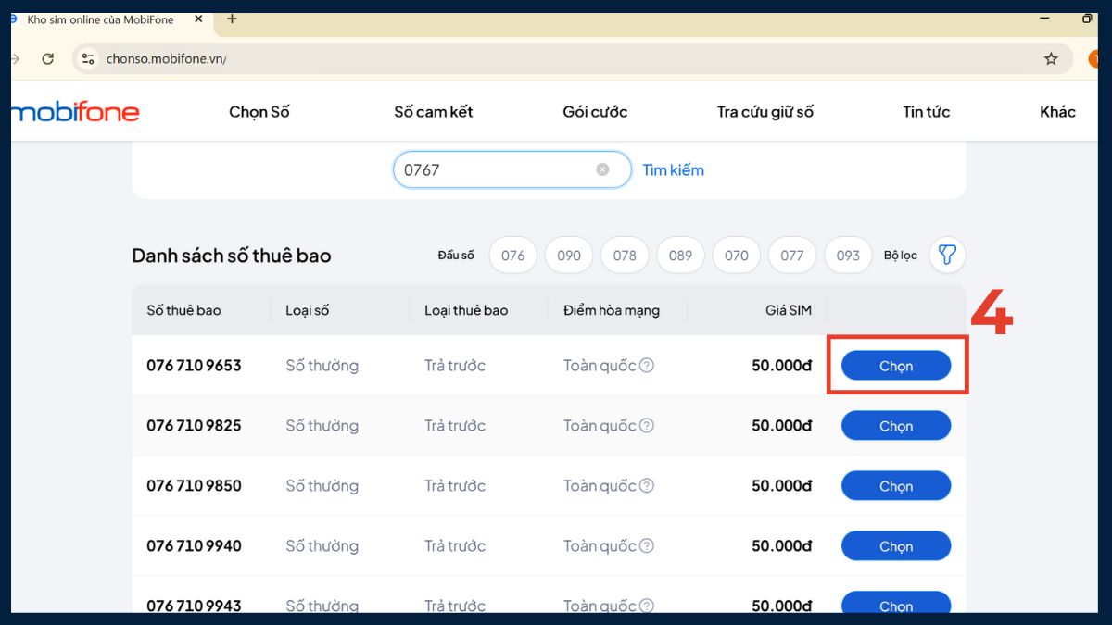Open a new browser tab

click(232, 19)
